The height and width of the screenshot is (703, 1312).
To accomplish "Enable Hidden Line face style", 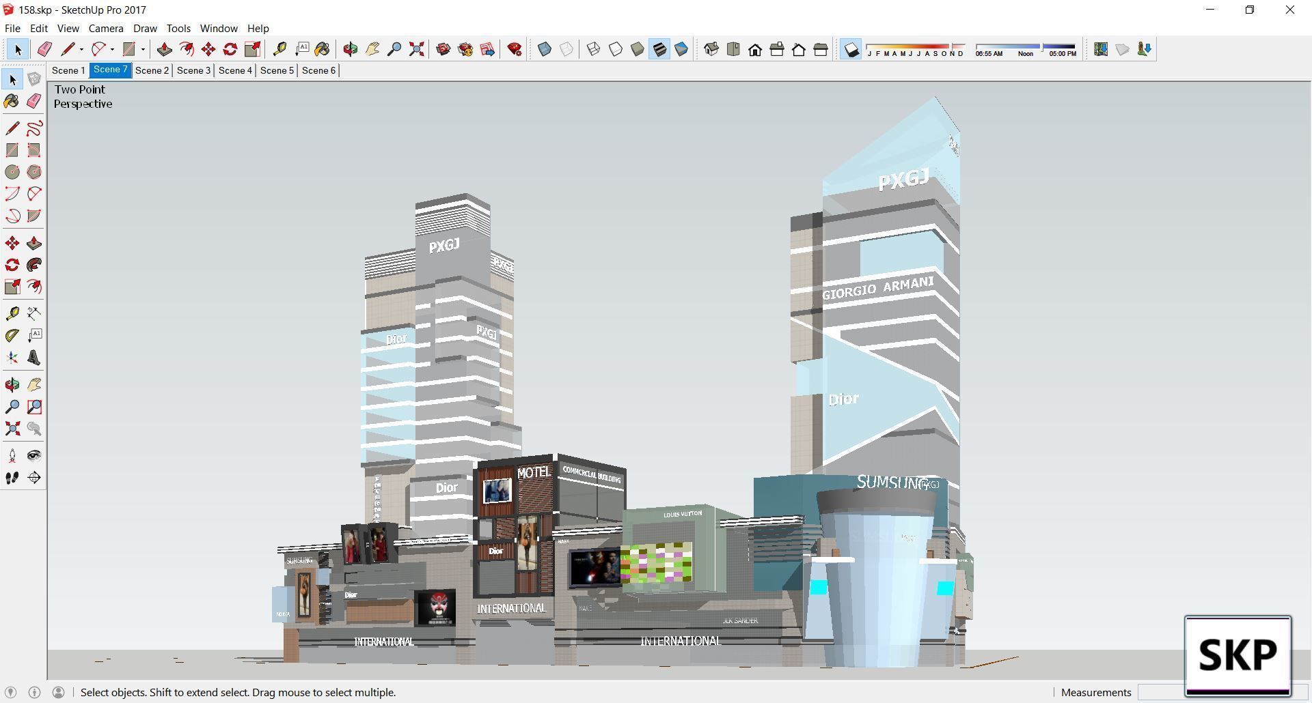I will click(x=616, y=49).
